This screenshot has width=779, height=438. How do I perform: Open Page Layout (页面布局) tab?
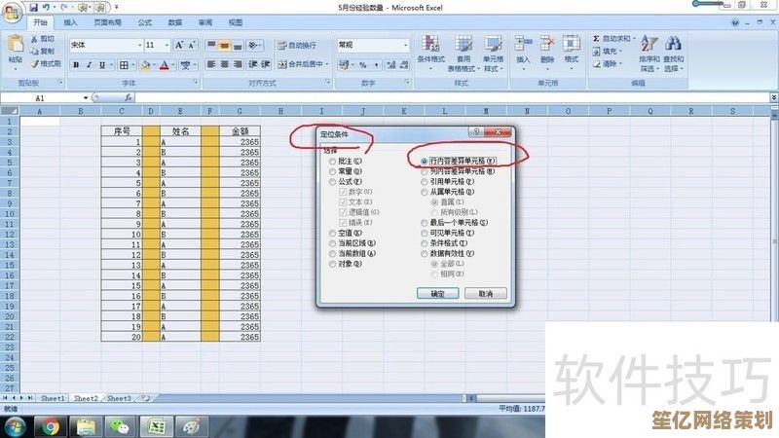pyautogui.click(x=107, y=22)
